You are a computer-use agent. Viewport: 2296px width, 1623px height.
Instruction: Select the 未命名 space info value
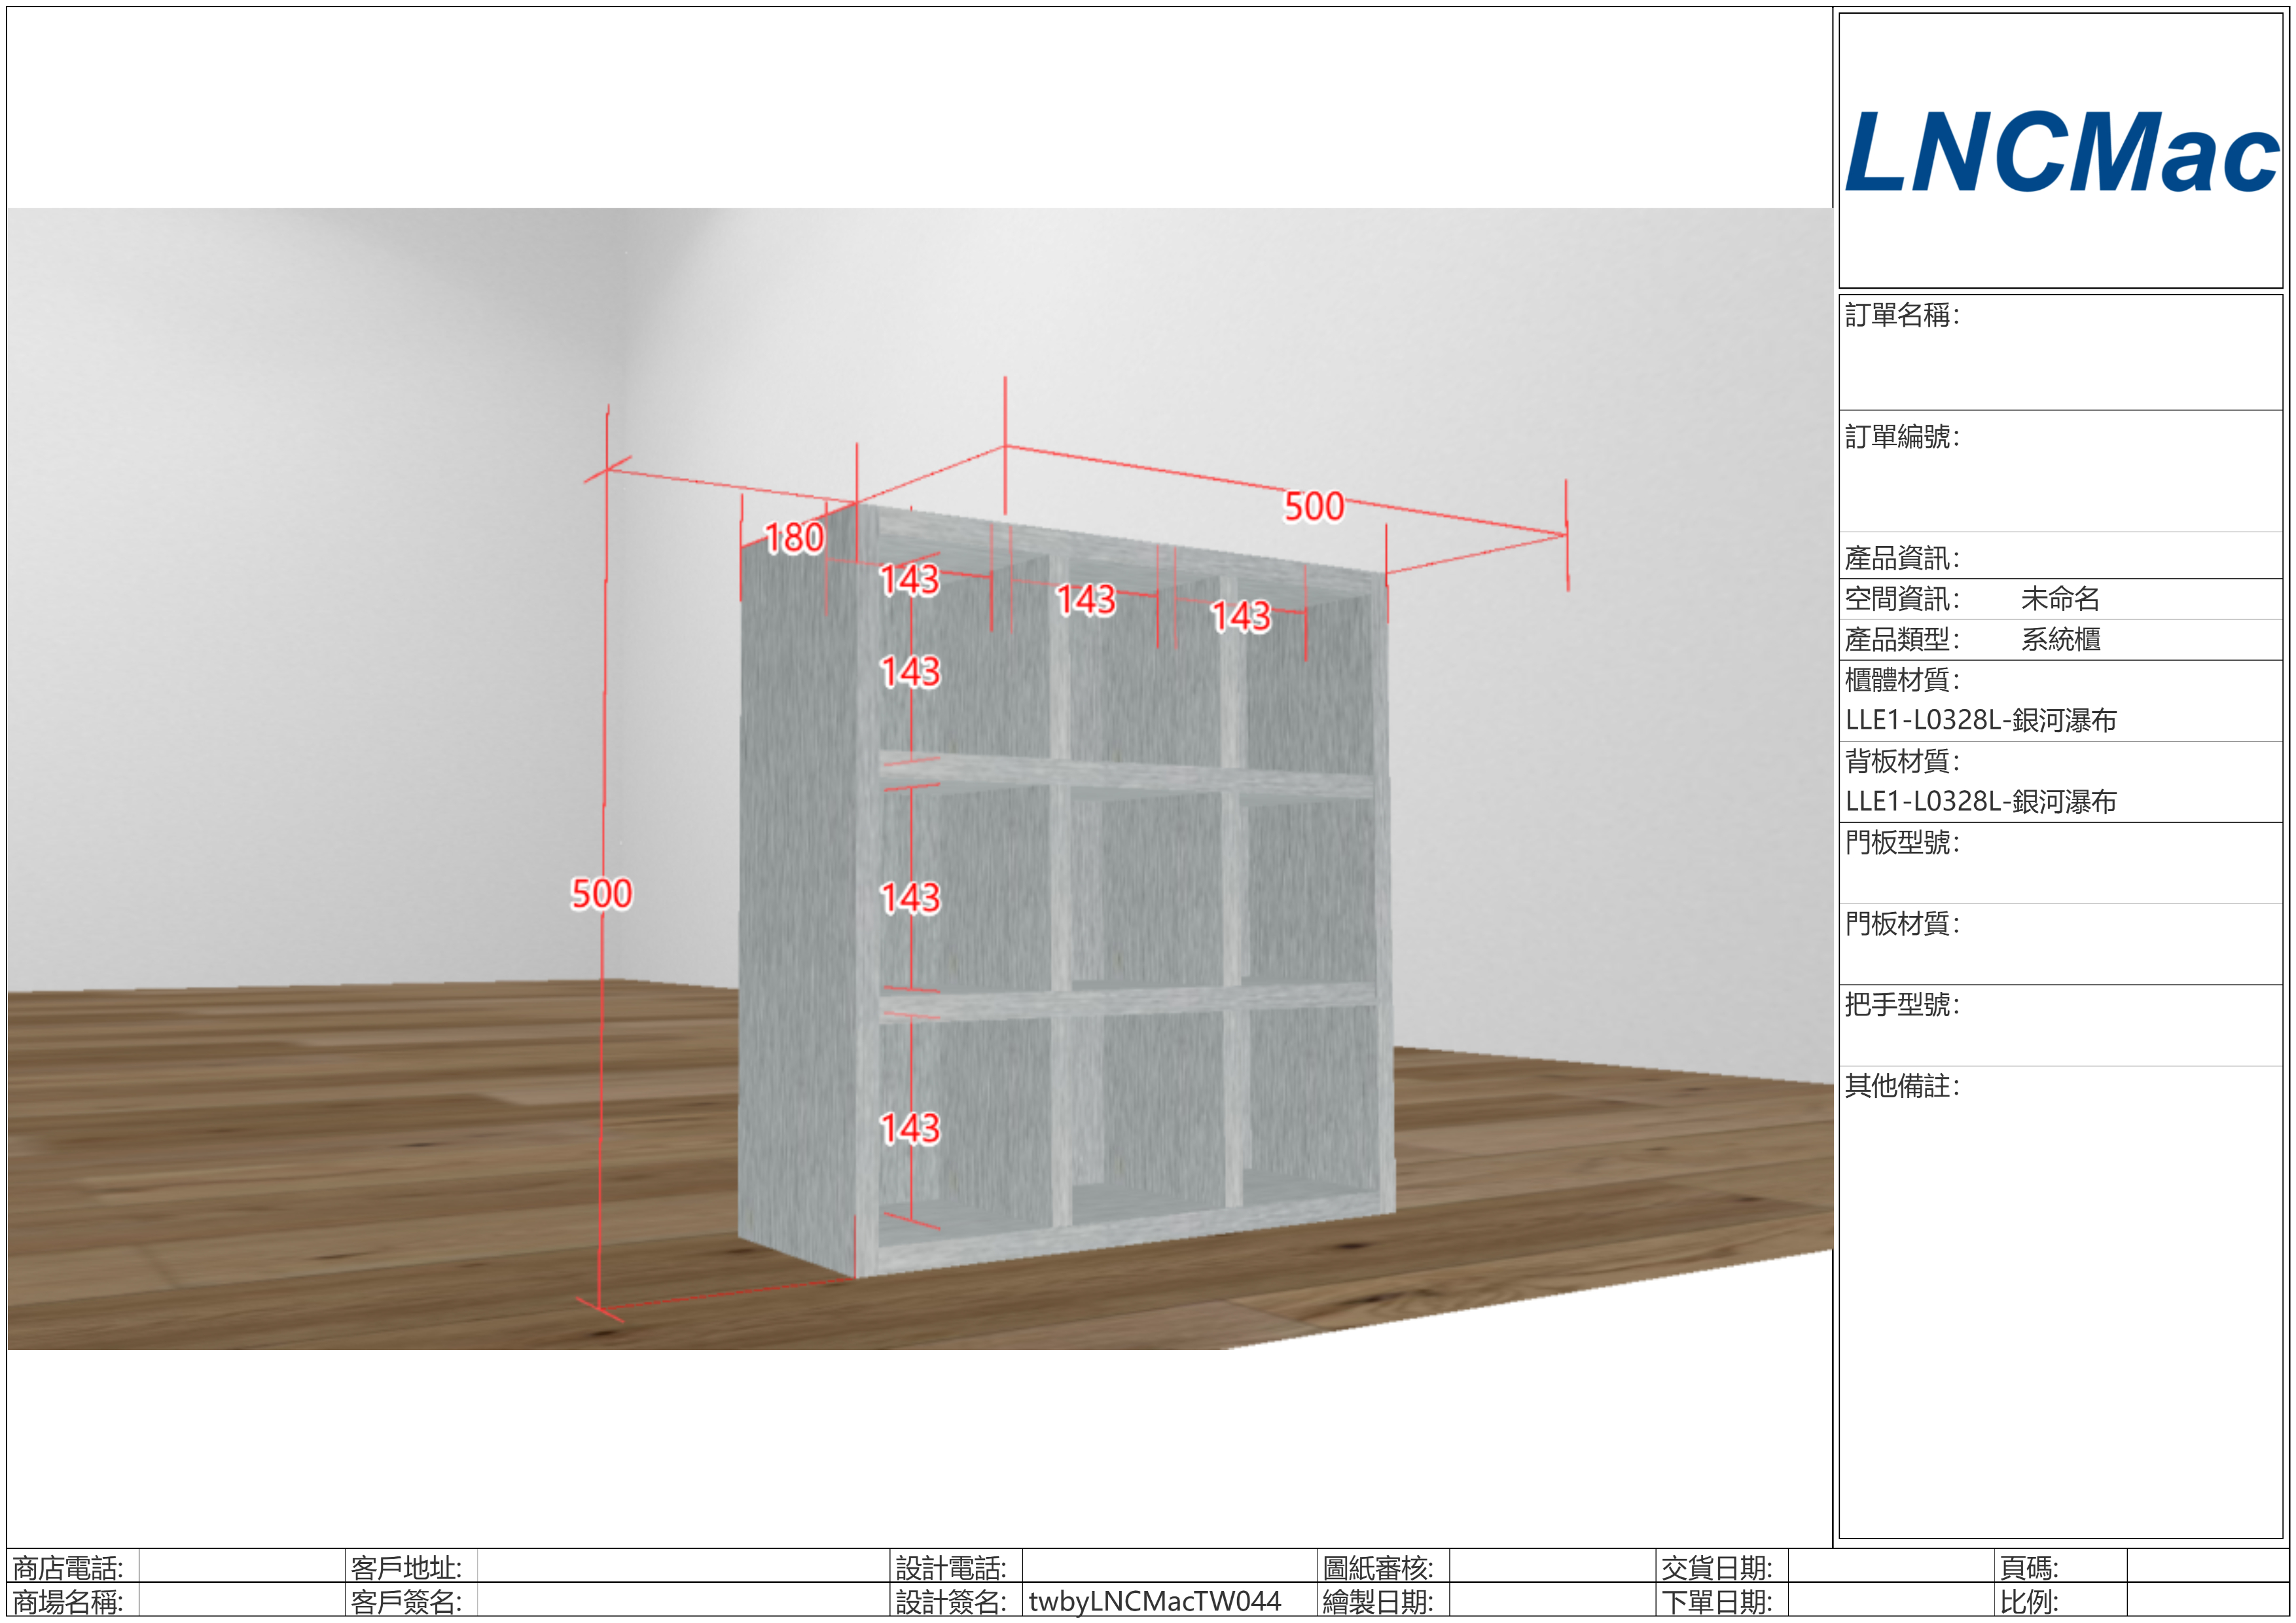point(2060,599)
